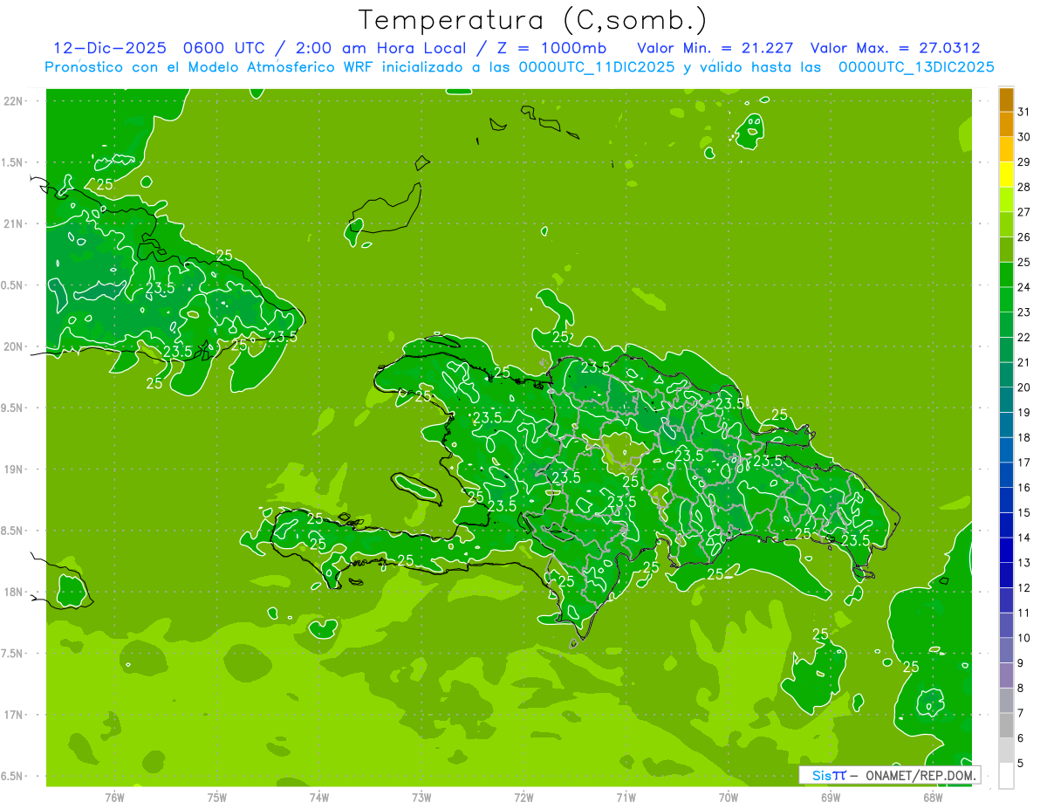Click 'Valor Max. = 27.0312' value
This screenshot has width=1047, height=809.
[895, 48]
